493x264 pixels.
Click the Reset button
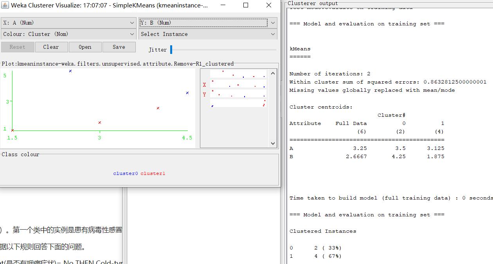click(18, 47)
